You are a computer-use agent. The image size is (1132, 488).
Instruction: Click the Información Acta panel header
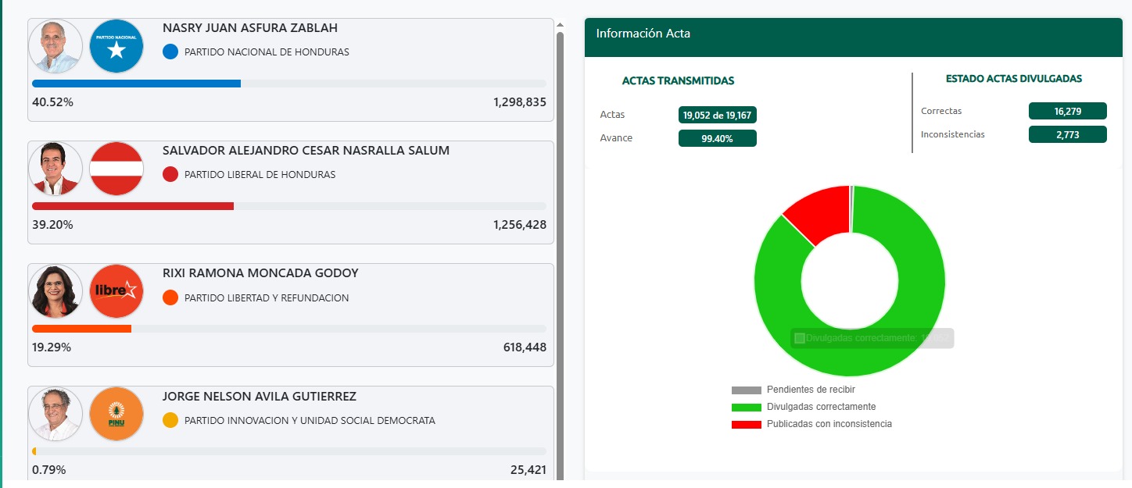pyautogui.click(x=854, y=37)
